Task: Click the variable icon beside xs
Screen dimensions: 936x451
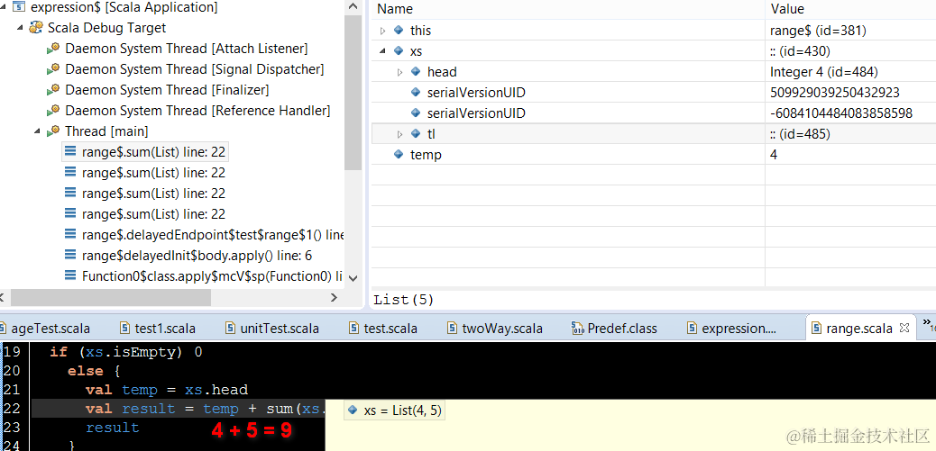Action: point(399,51)
